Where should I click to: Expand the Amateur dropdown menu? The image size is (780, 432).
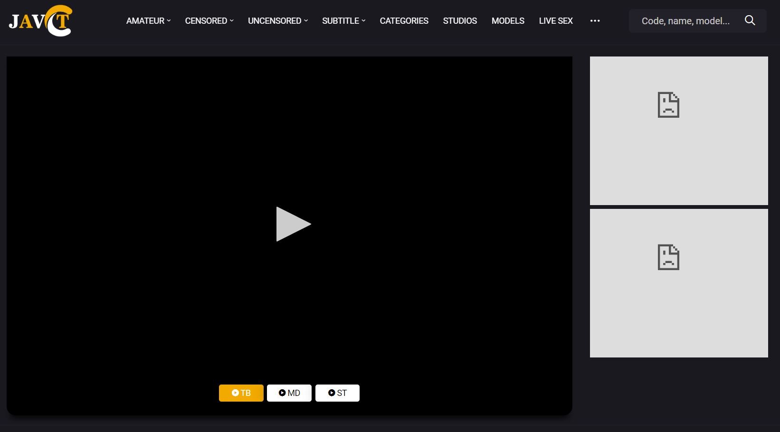coord(148,21)
